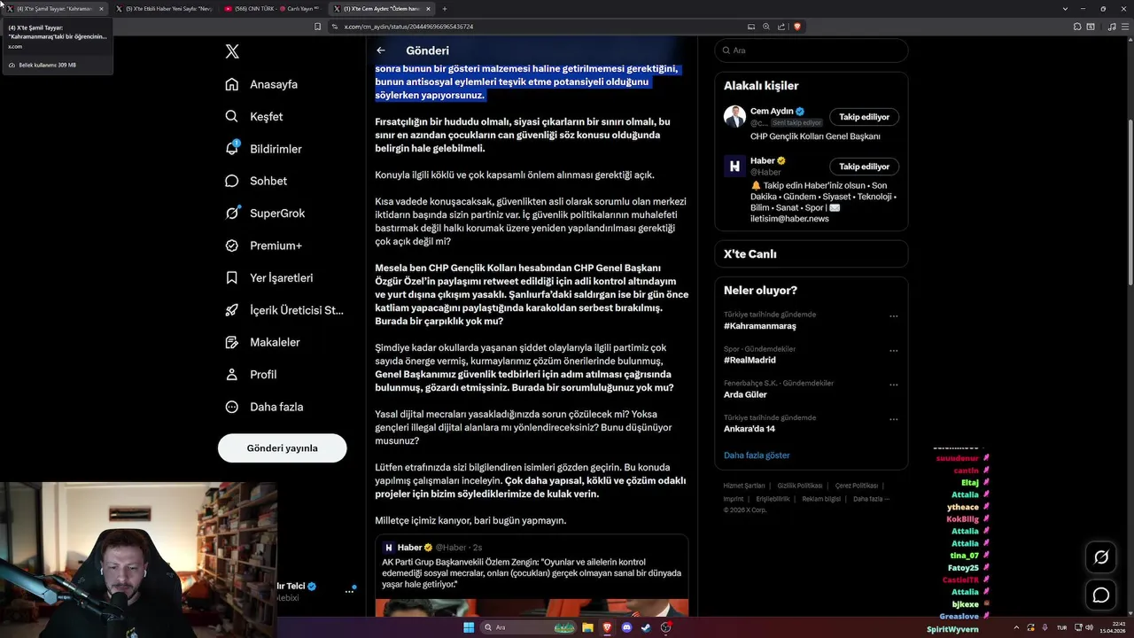Open account menu dots near profile
Viewport: 1134px width, 638px height.
349,591
